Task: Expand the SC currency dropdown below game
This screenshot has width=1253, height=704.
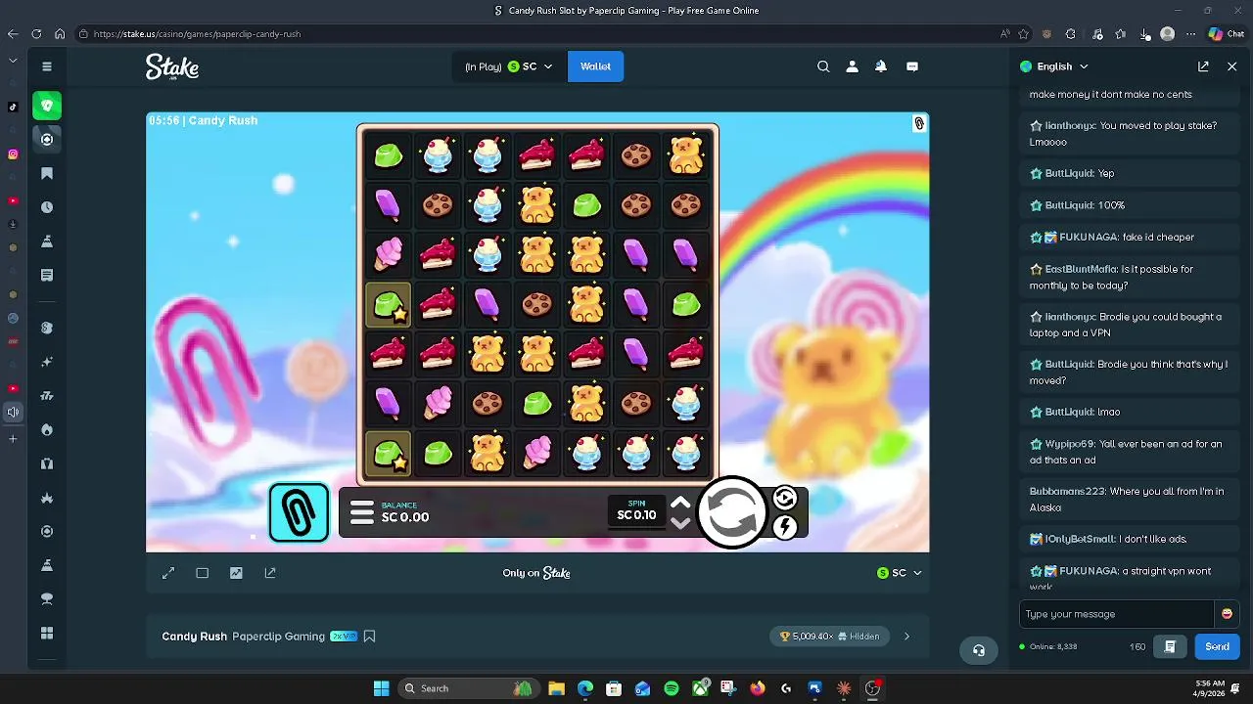Action: pyautogui.click(x=899, y=573)
